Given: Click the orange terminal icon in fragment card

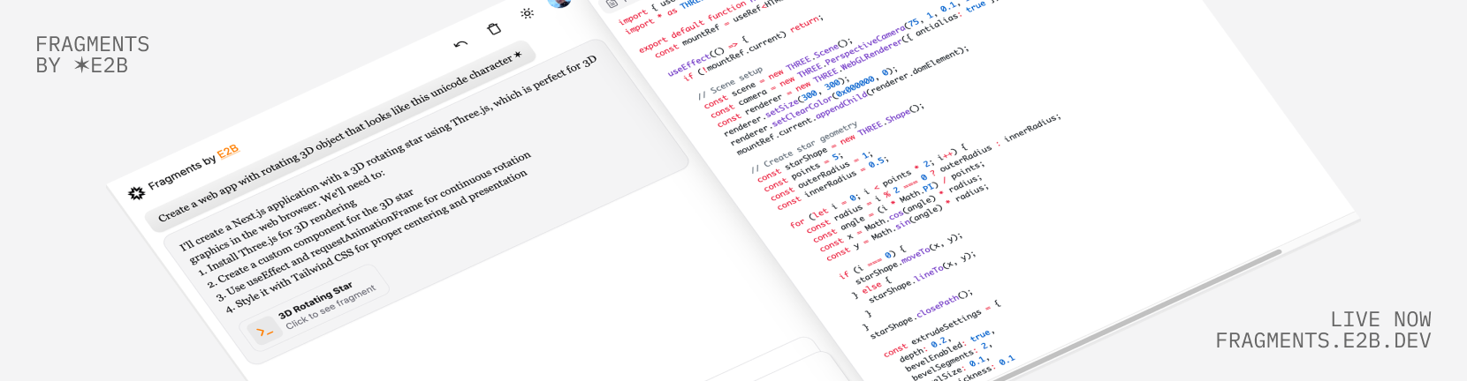Looking at the screenshot, I should coord(263,332).
